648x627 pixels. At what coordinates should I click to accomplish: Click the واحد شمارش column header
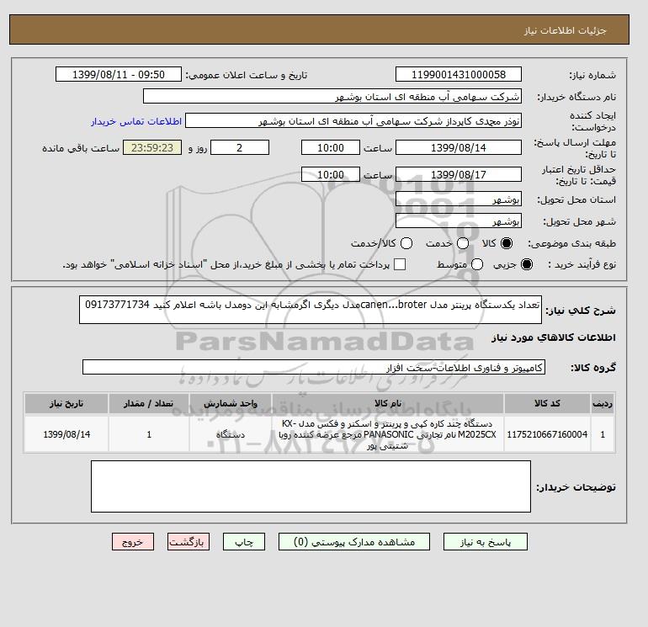[x=231, y=403]
